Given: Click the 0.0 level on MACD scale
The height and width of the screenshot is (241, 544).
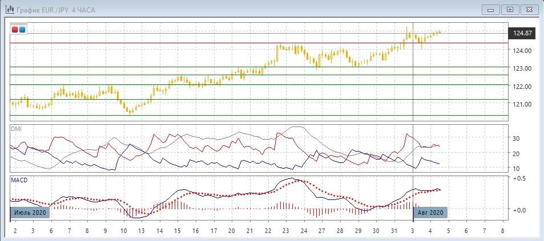Looking at the screenshot, I should (518, 210).
